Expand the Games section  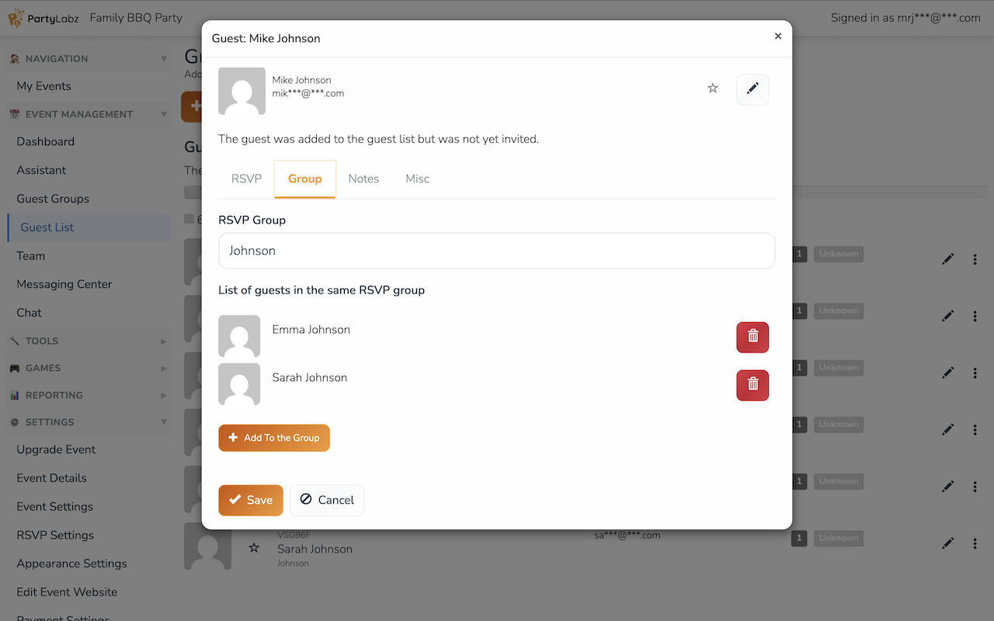point(86,368)
